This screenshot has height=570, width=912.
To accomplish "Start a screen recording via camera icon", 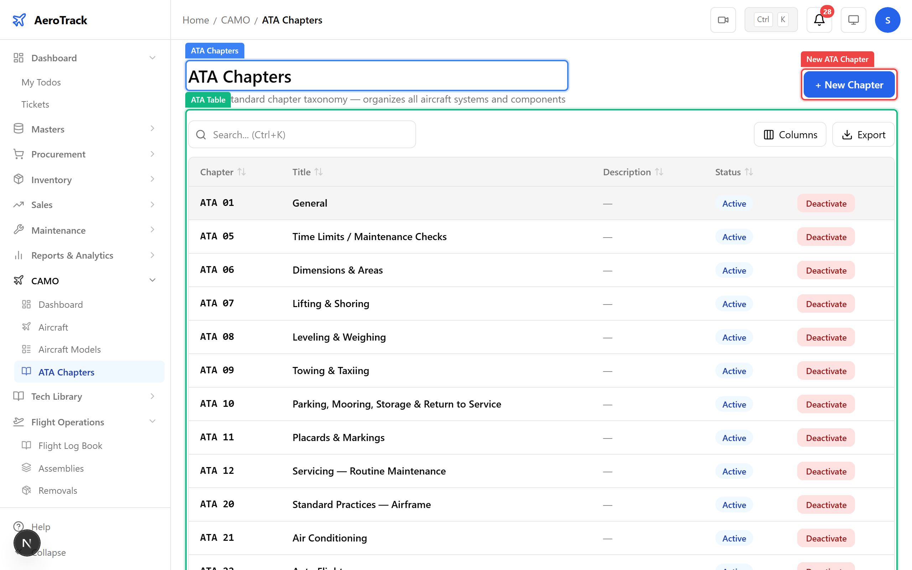I will click(723, 20).
